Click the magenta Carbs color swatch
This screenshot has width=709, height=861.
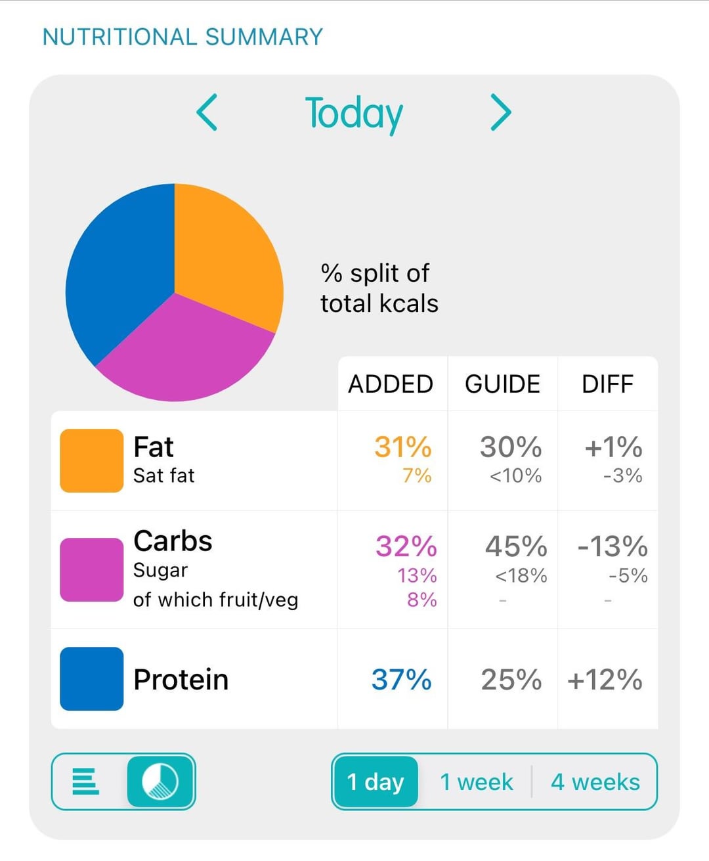(91, 569)
